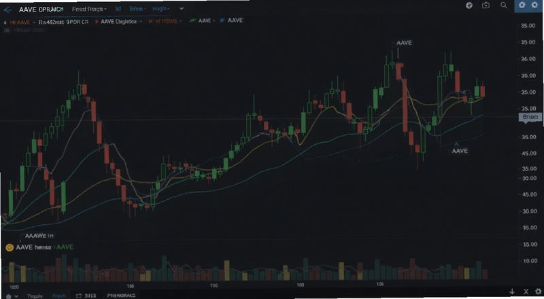Open the orange indicator dropdown after AAVE Clegintce
This screenshot has width=544, height=299.
coord(165,21)
